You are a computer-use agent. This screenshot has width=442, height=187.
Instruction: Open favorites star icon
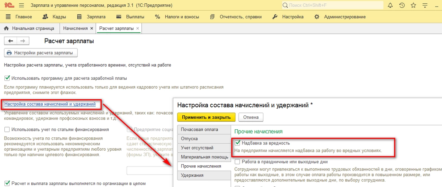pyautogui.click(x=413, y=6)
